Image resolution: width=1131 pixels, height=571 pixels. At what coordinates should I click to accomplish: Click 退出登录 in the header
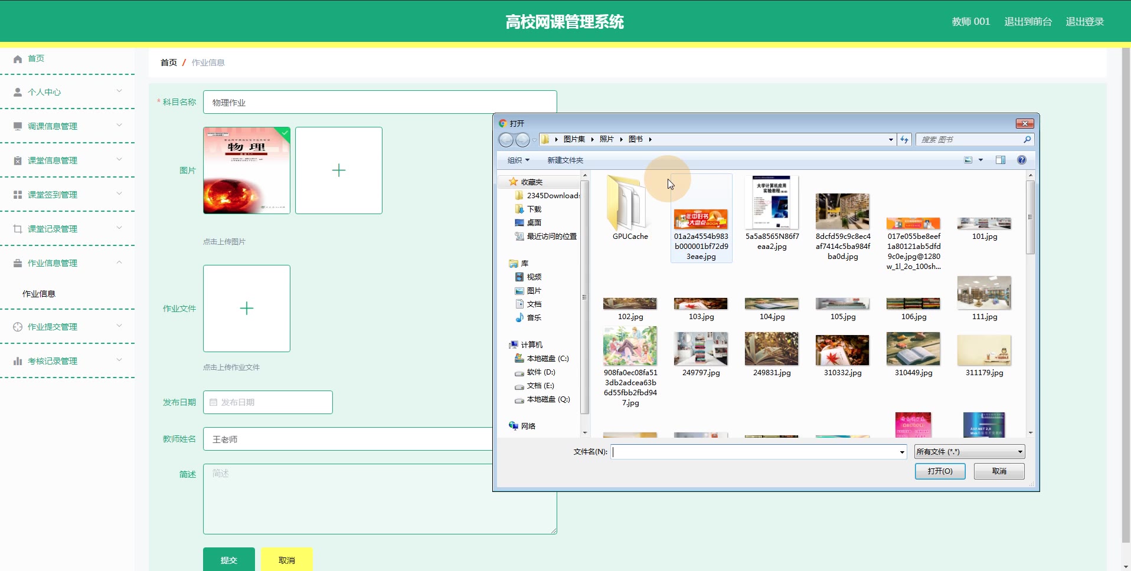pos(1084,22)
